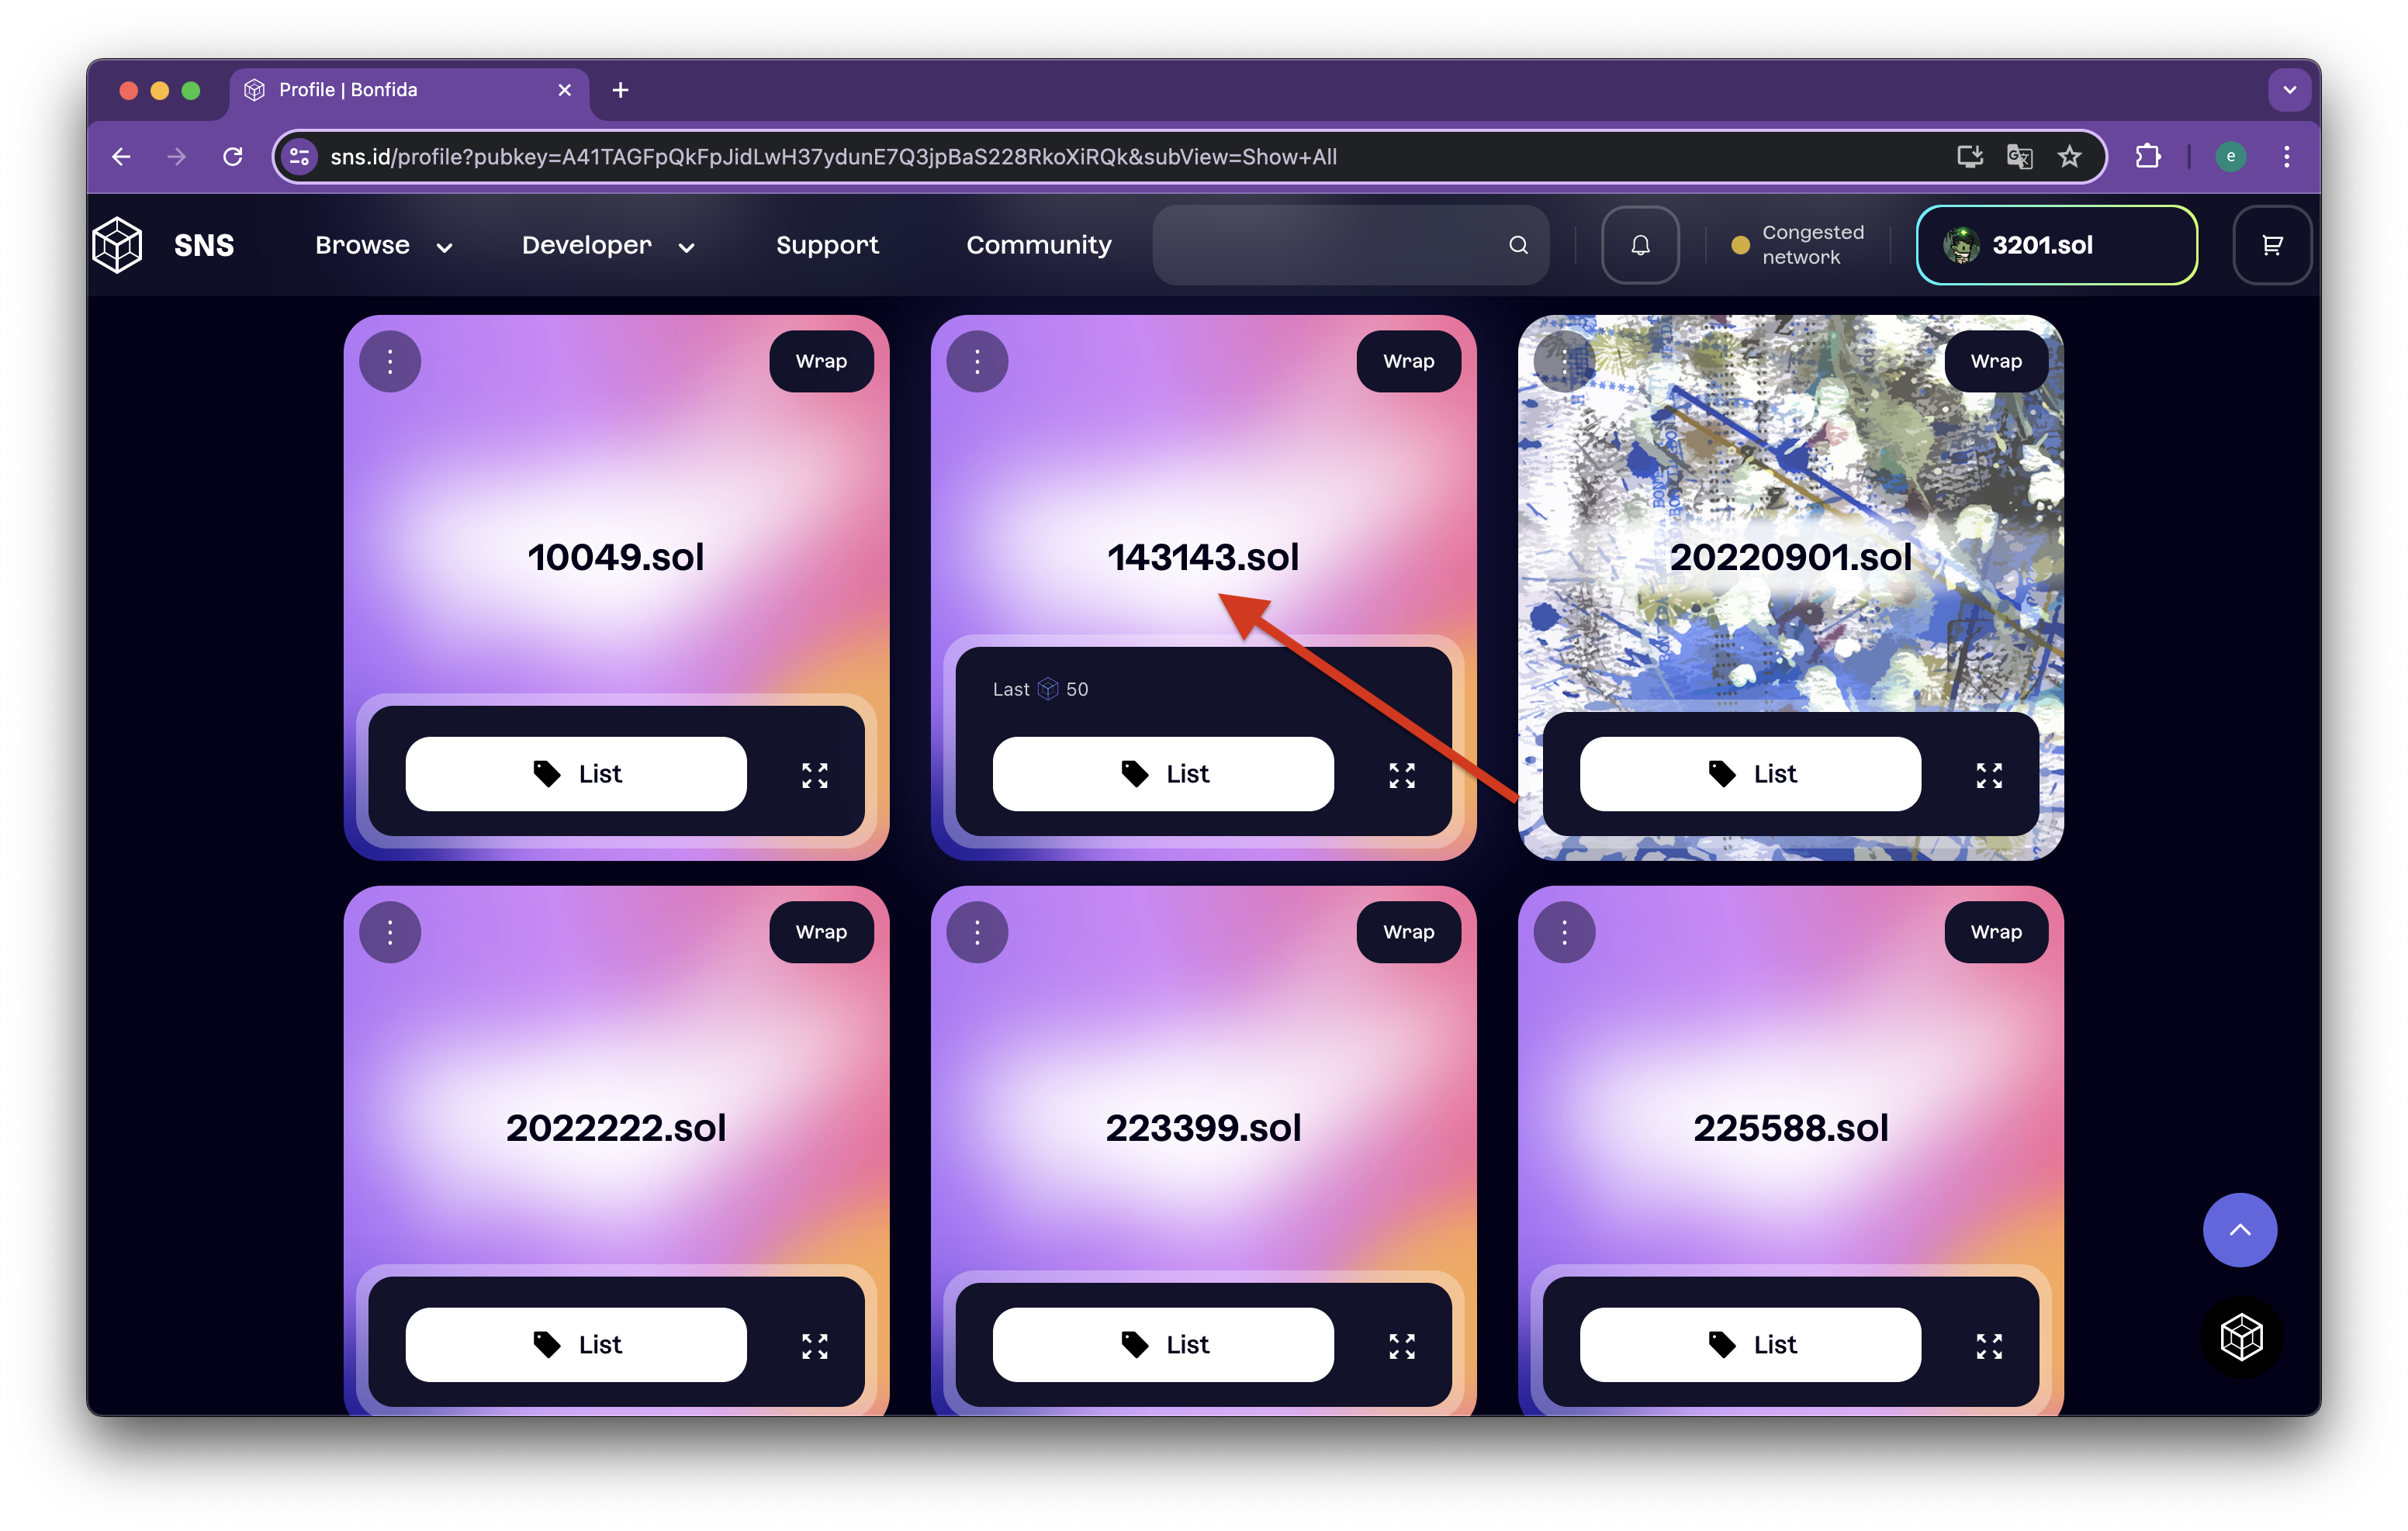Open three-dot menu on 143143.sol card
Viewport: 2408px width, 1531px height.
(x=977, y=361)
